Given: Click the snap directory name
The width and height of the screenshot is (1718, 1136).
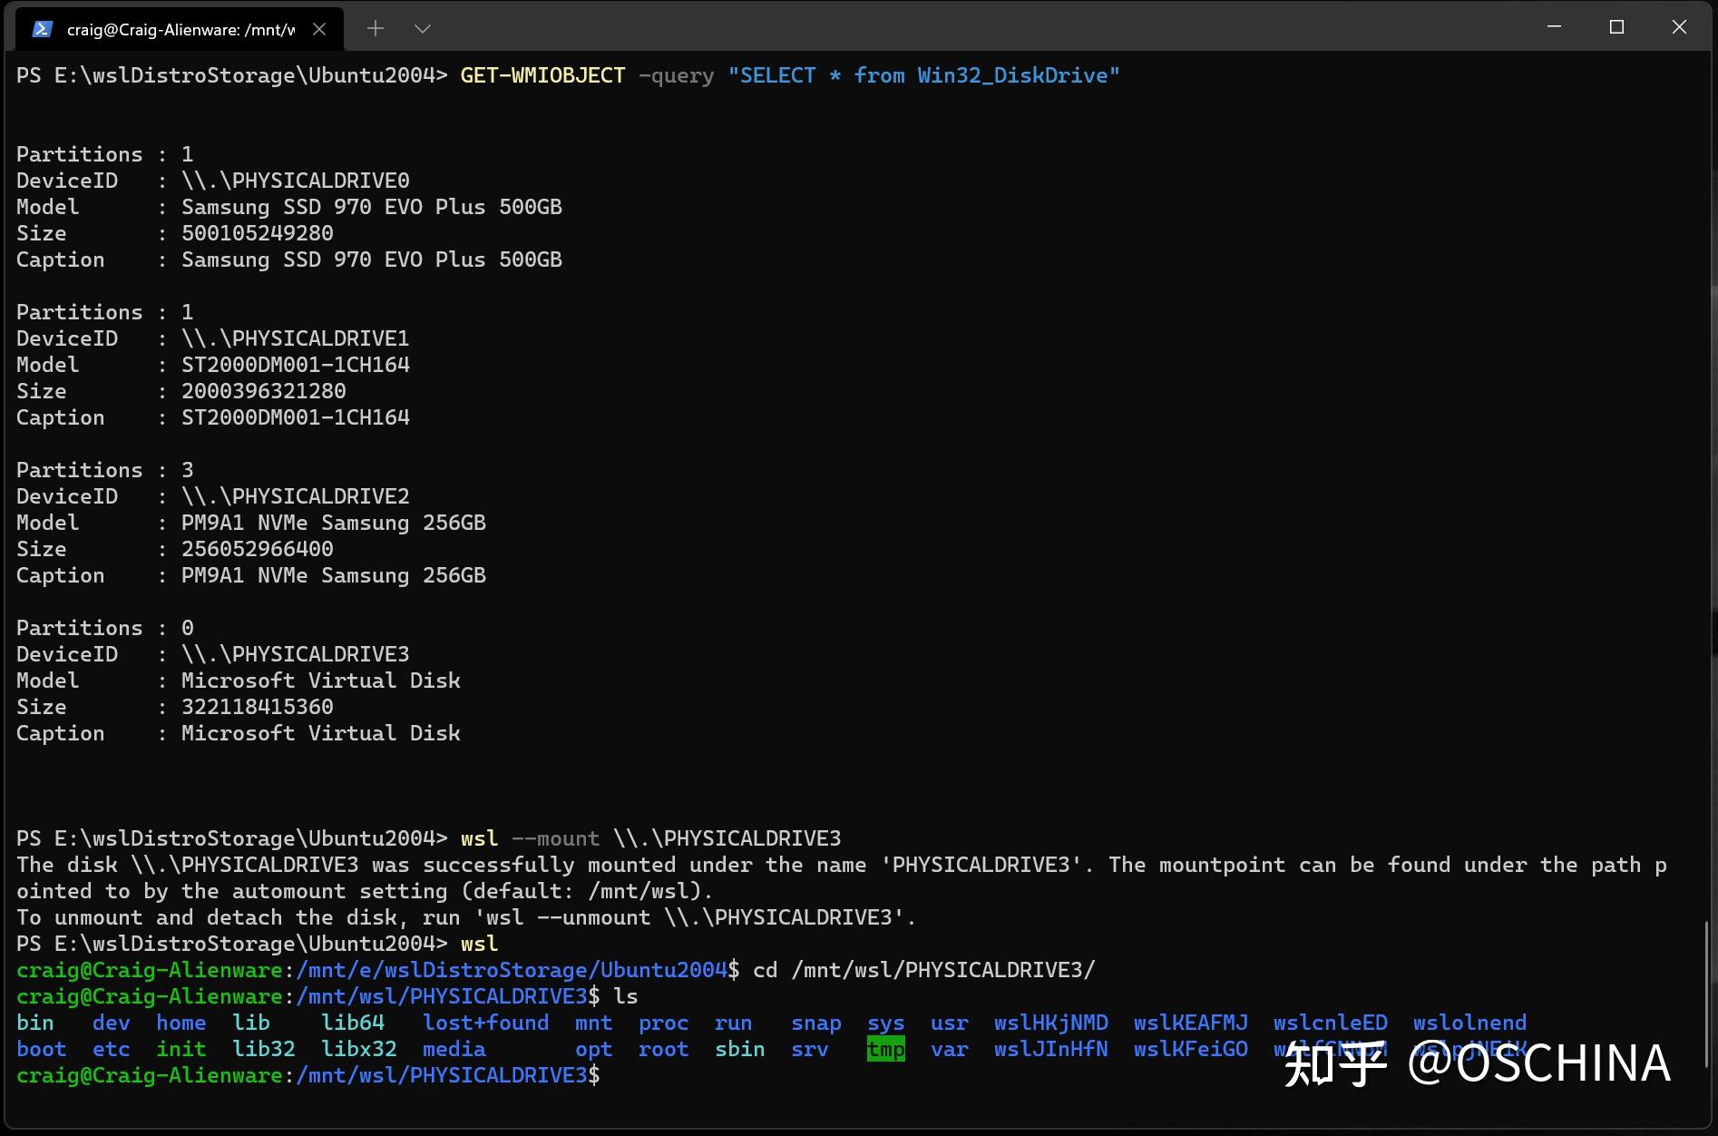Looking at the screenshot, I should pos(815,1023).
